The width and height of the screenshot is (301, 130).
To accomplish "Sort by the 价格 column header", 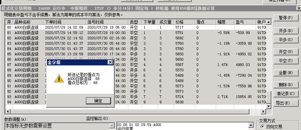I will point(184,22).
